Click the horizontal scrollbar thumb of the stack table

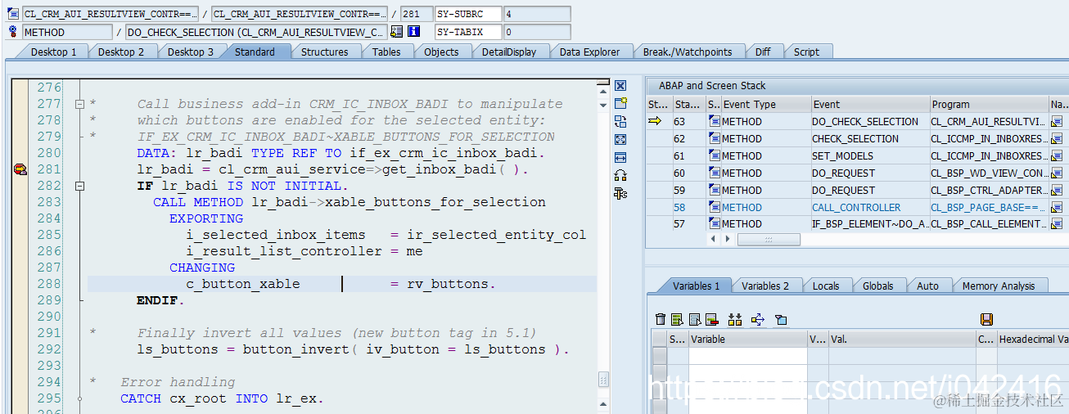tap(769, 239)
